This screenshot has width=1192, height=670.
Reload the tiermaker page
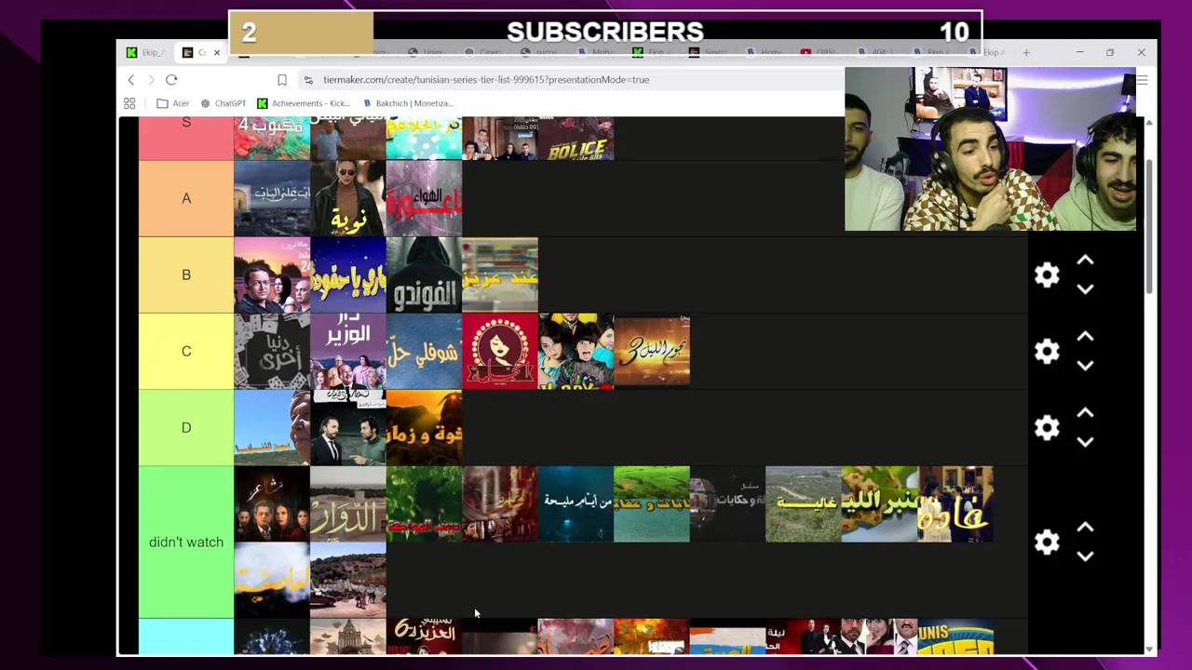171,80
